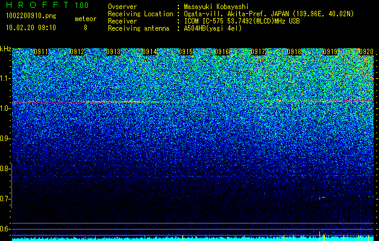The height and width of the screenshot is (241, 379).
Task: Click the Receiving Location label
Action: (140, 14)
